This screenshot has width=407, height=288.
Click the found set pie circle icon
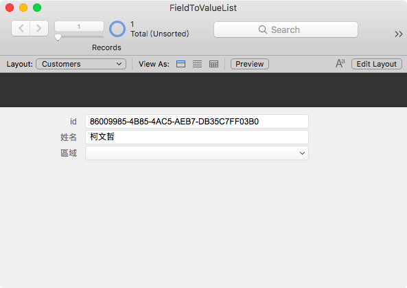pos(117,29)
